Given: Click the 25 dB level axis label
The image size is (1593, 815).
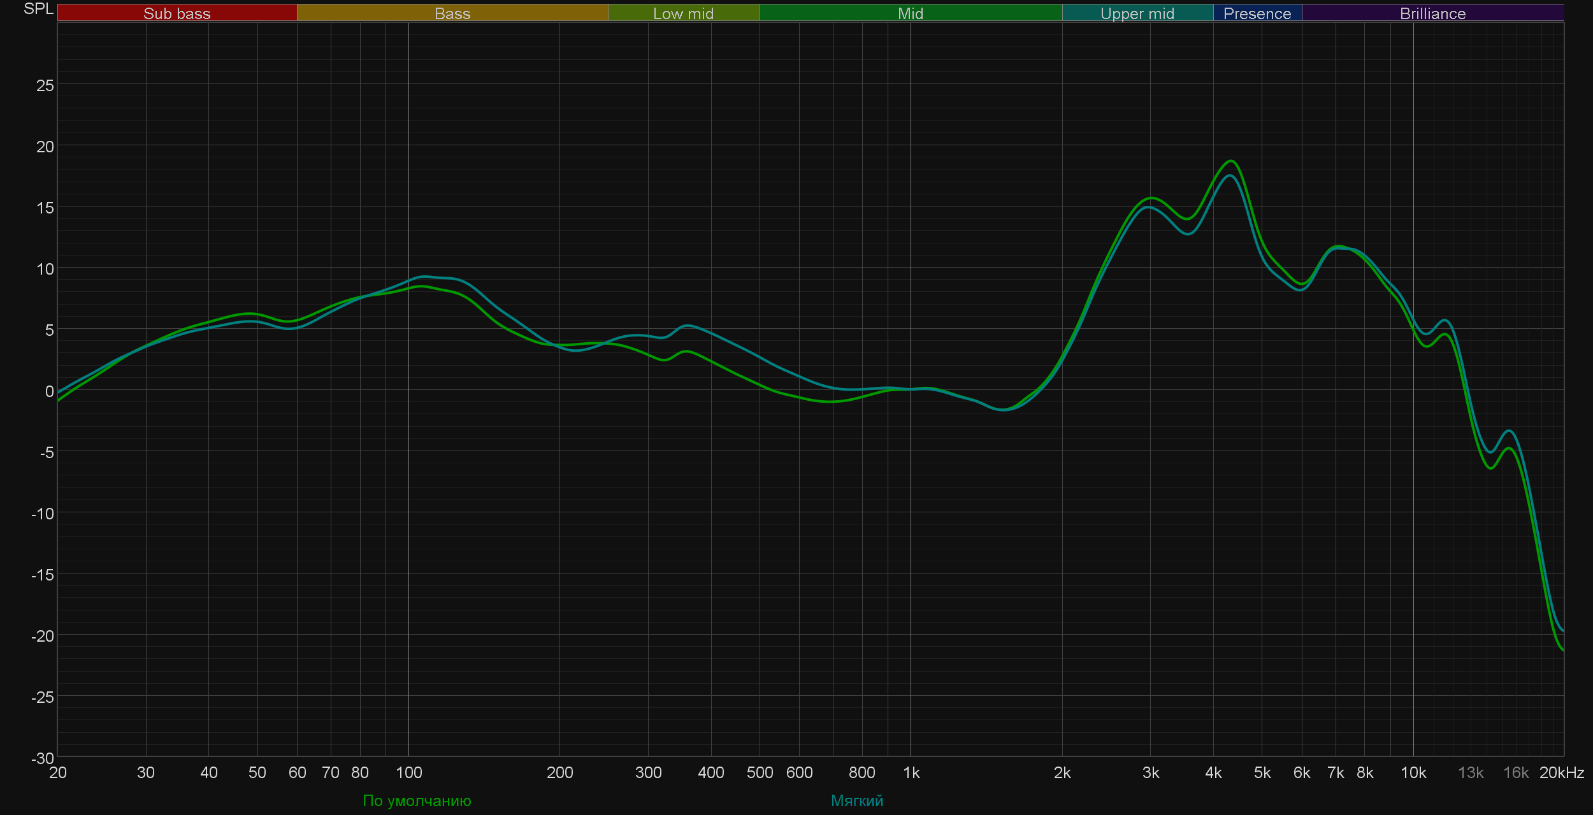Looking at the screenshot, I should coord(45,85).
